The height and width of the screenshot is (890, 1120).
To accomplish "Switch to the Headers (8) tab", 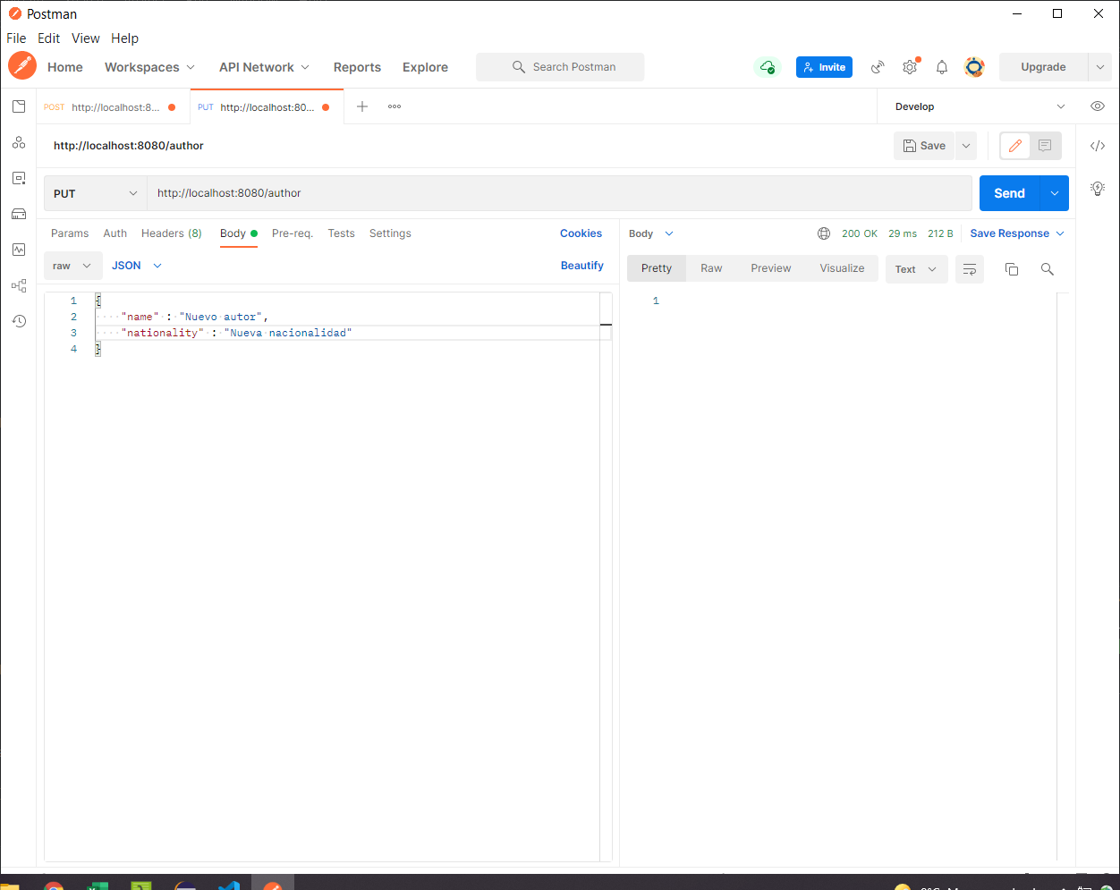I will click(x=172, y=233).
